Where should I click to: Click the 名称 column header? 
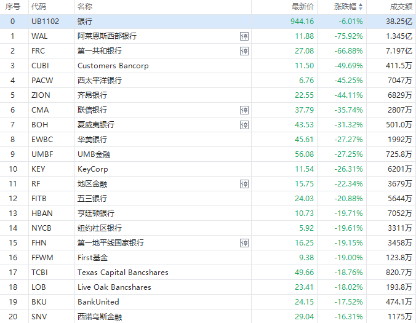click(x=85, y=7)
